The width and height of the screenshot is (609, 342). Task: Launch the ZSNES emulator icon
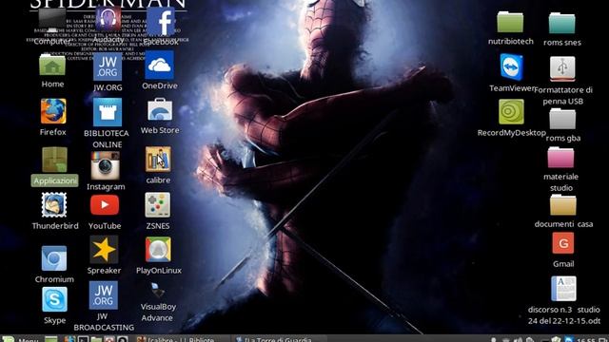158,205
